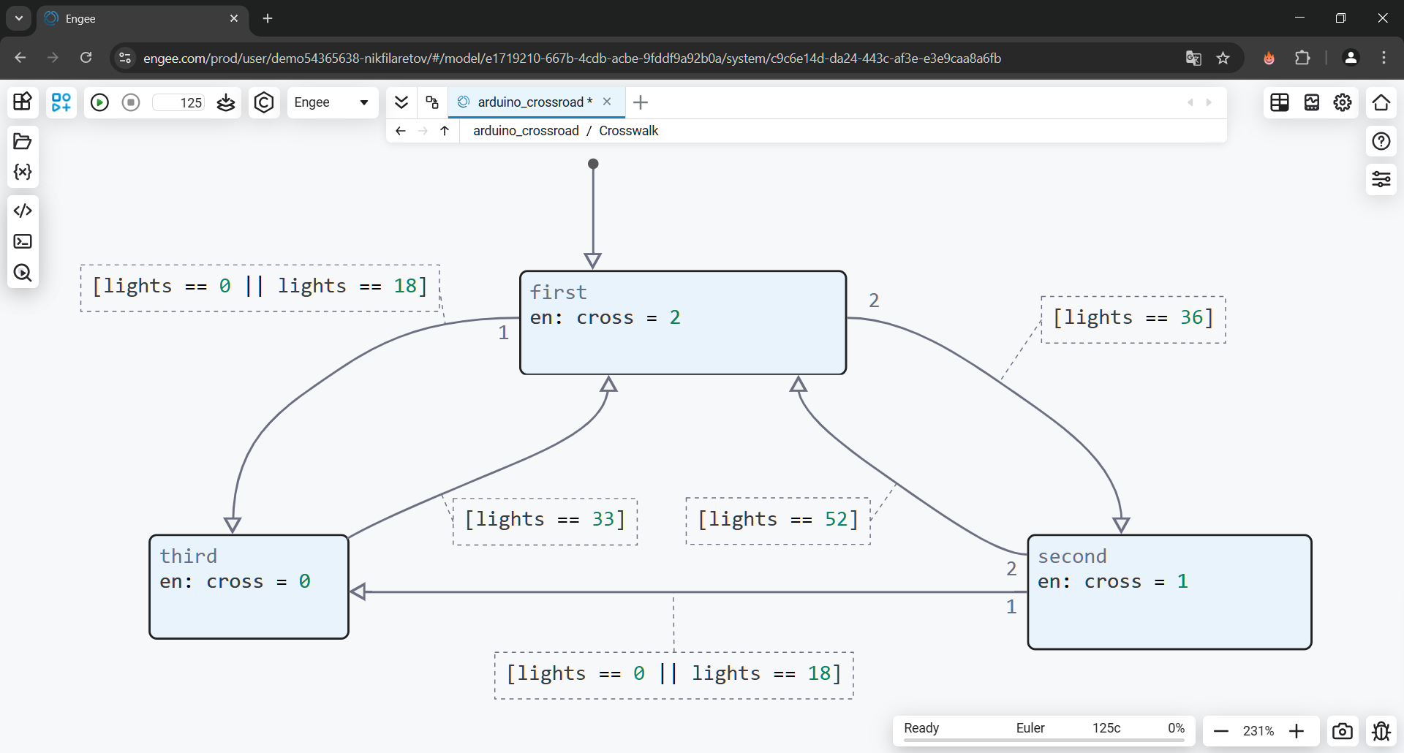The height and width of the screenshot is (753, 1404).
Task: Take a canvas screenshot with camera icon
Action: pyautogui.click(x=1343, y=731)
